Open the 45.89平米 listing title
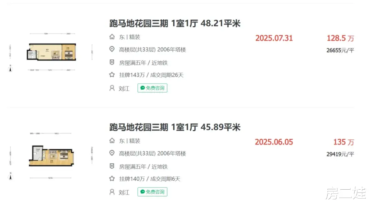Screen dimensions: 373x209 175,127
